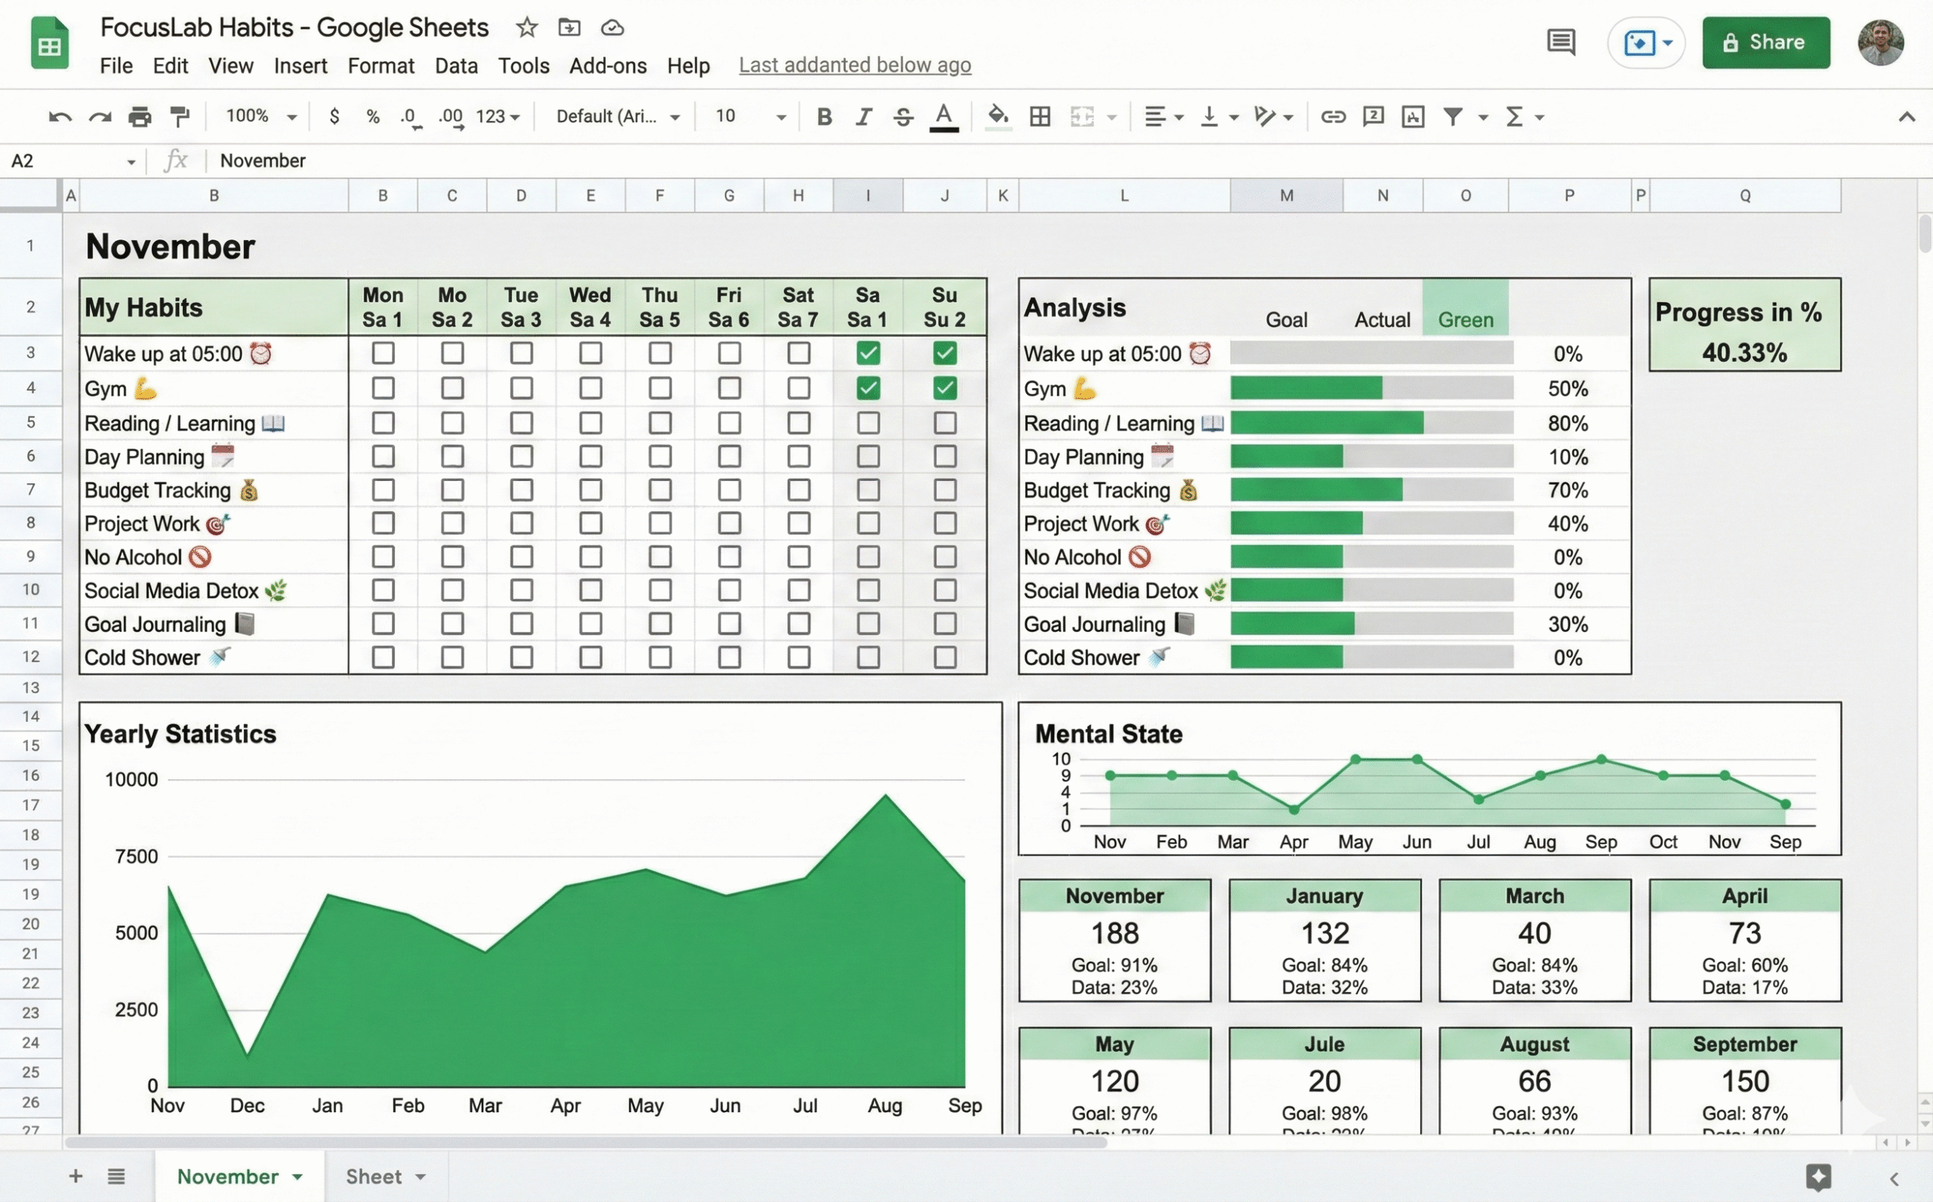This screenshot has width=1933, height=1202.
Task: Insert comment icon in toolbar
Action: click(1373, 117)
